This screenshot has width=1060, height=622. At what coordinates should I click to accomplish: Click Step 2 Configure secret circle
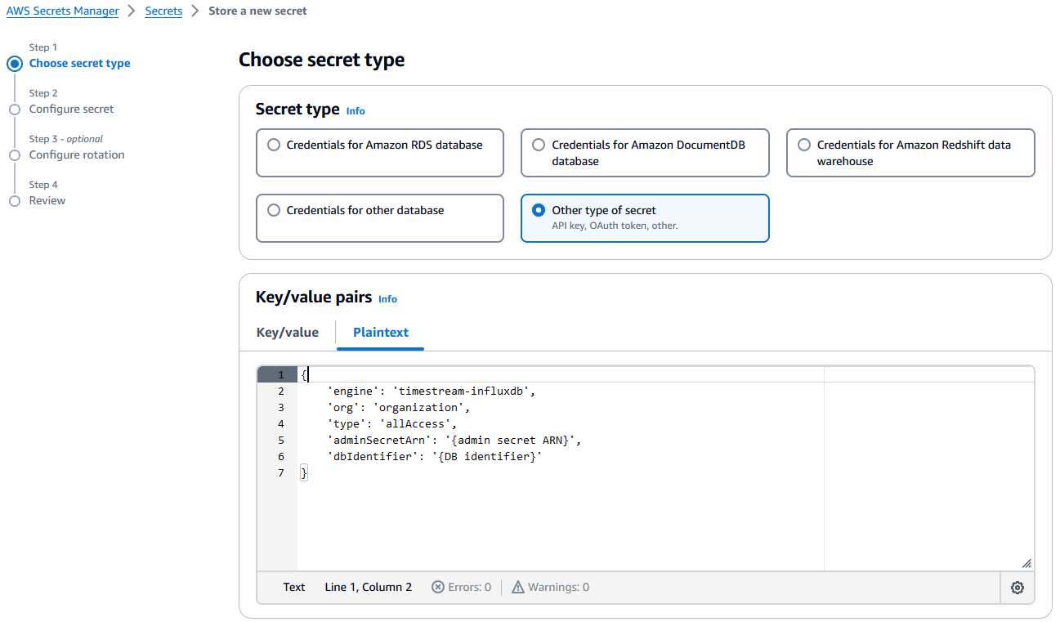[x=14, y=110]
